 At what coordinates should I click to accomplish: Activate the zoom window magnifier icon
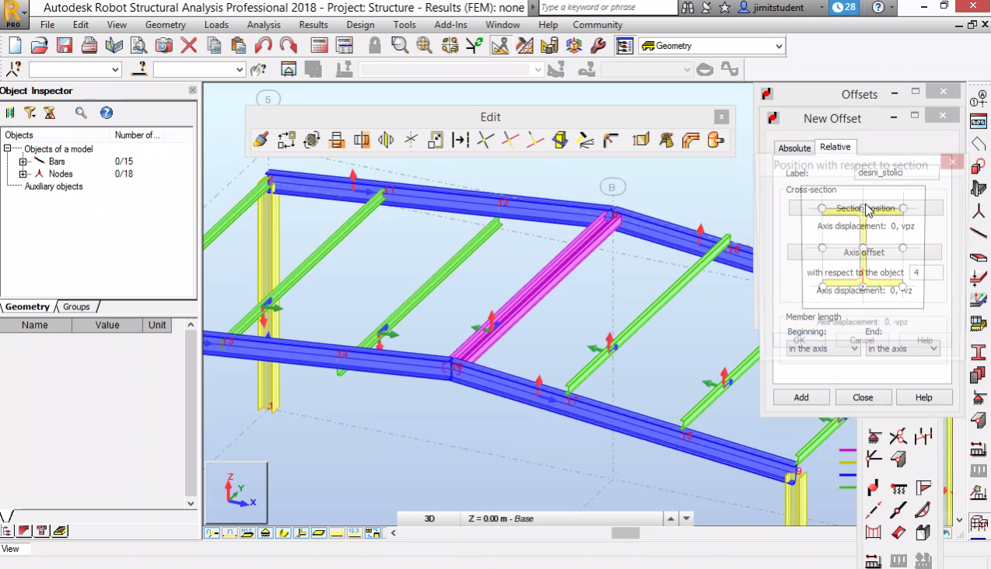click(400, 45)
